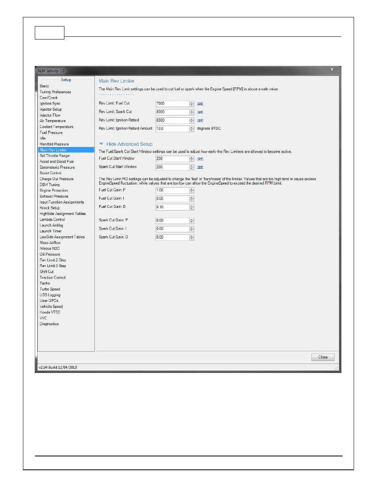Select Cam/Crank setup page

coord(49,98)
